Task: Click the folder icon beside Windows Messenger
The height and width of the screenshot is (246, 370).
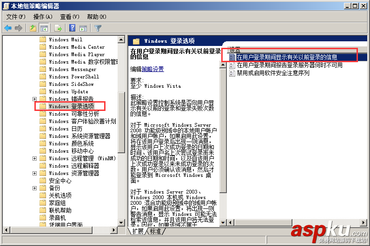Action: pos(43,69)
